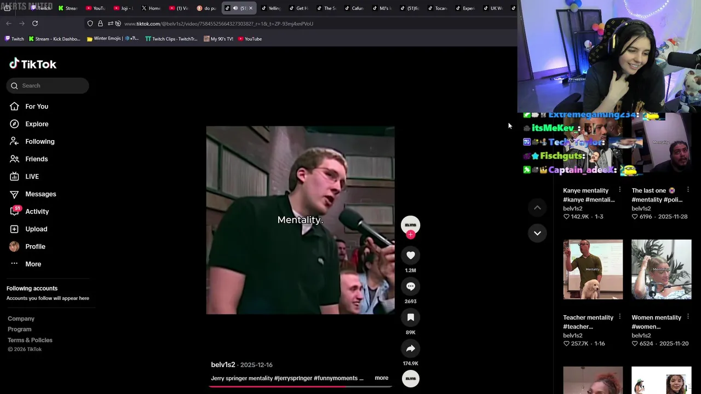
Task: Follow creator via red plus badge
Action: point(411,235)
